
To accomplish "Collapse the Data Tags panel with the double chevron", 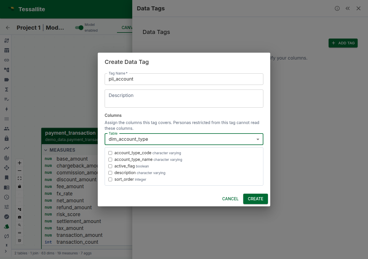I will 348,8.
